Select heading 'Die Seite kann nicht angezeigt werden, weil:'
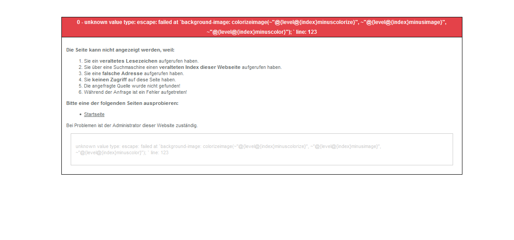This screenshot has width=514, height=240. pos(120,50)
